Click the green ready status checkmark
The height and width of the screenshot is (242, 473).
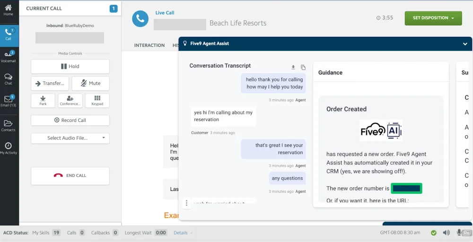(x=433, y=233)
